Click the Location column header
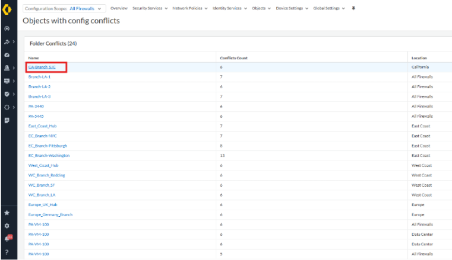 click(x=419, y=58)
